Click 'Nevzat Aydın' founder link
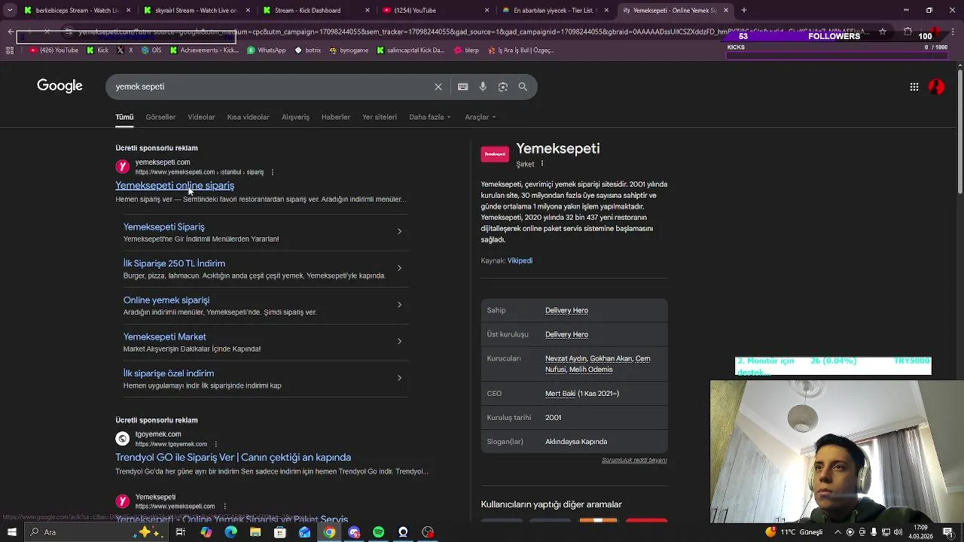Viewport: 964px width, 542px height. pos(566,358)
